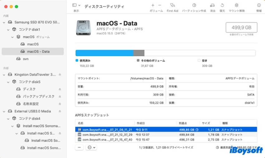
Task: Add a volume with the plus button
Action: point(153,5)
